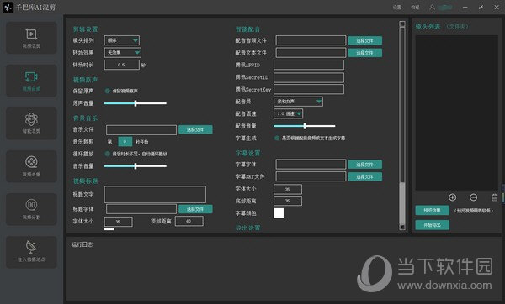Viewport: 505px width, 304px height.
Task: Choose file for 配音文本文件
Action: (x=365, y=53)
